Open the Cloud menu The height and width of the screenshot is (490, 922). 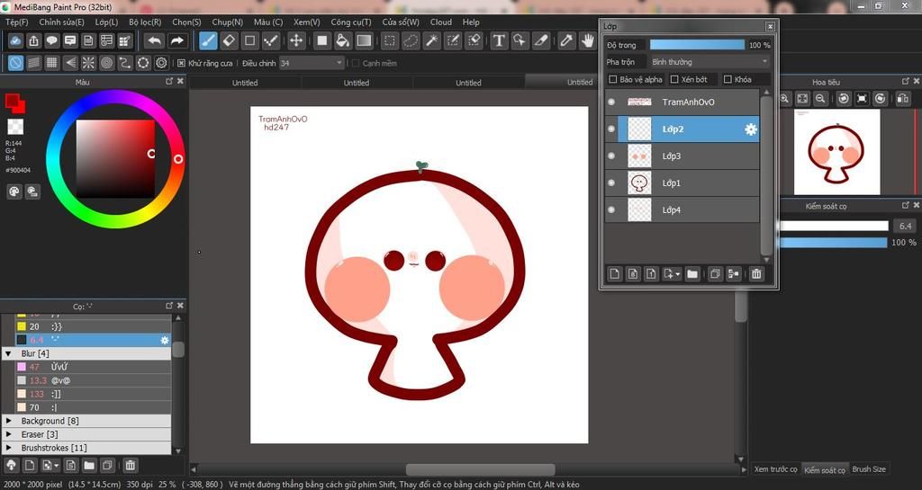[x=441, y=22]
